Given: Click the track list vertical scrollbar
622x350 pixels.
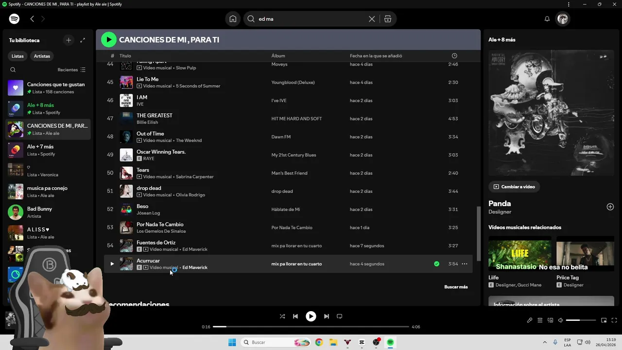Looking at the screenshot, I should pyautogui.click(x=479, y=233).
